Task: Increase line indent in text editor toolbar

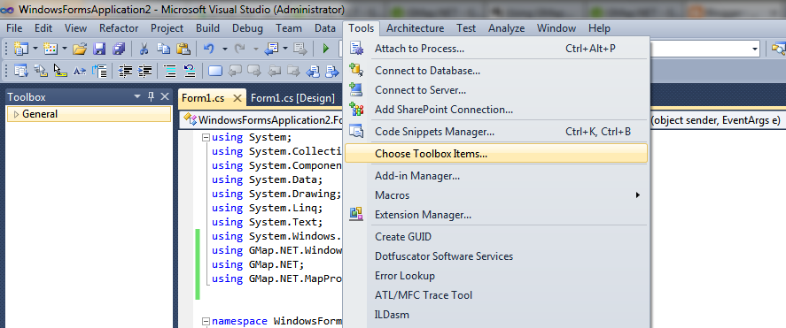Action: [x=144, y=71]
